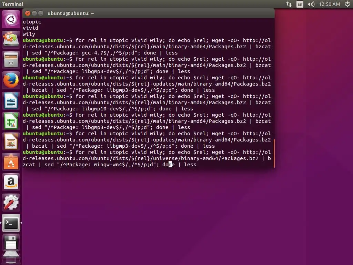Click the word 'vivid' in output

tap(30, 28)
